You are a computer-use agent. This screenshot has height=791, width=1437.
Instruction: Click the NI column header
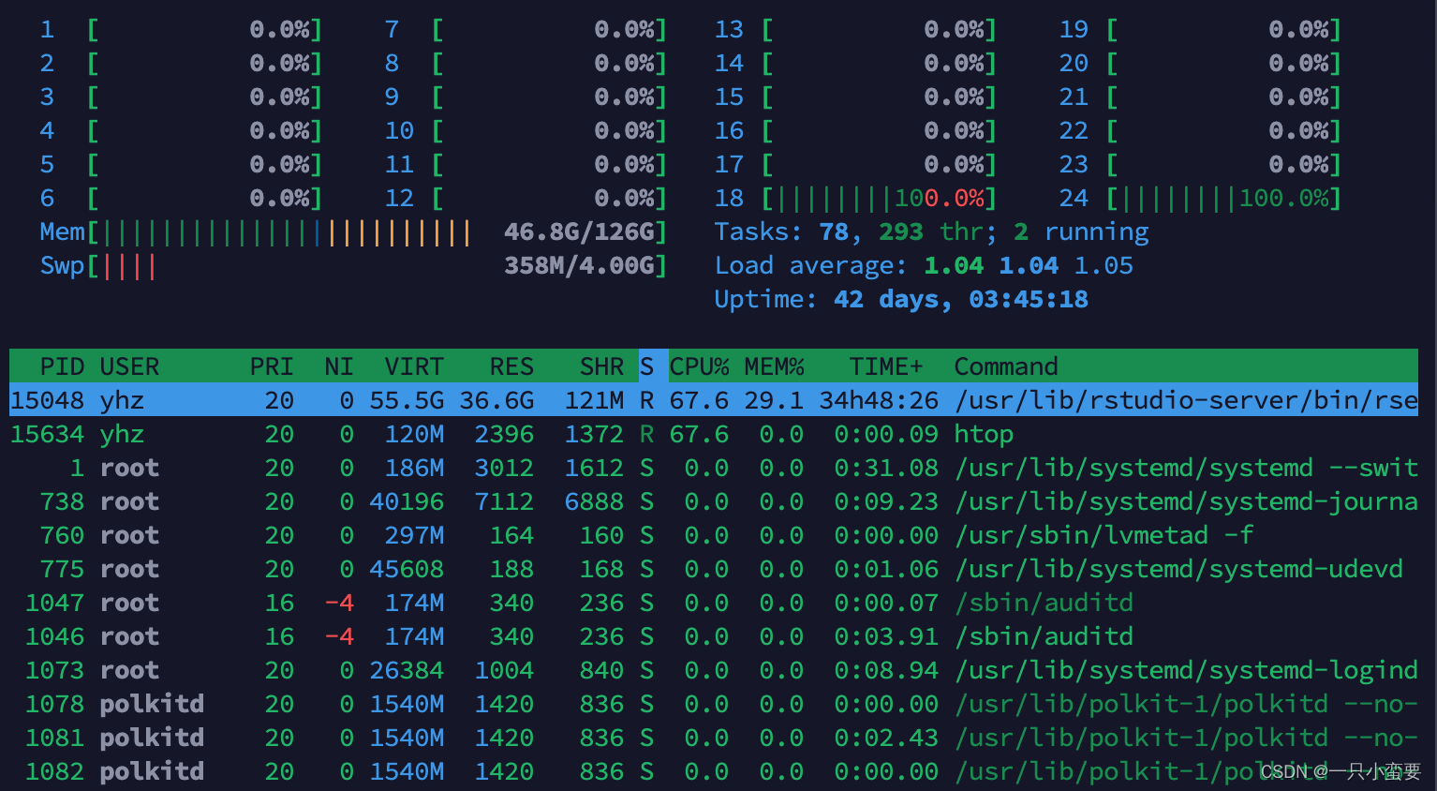coord(339,366)
